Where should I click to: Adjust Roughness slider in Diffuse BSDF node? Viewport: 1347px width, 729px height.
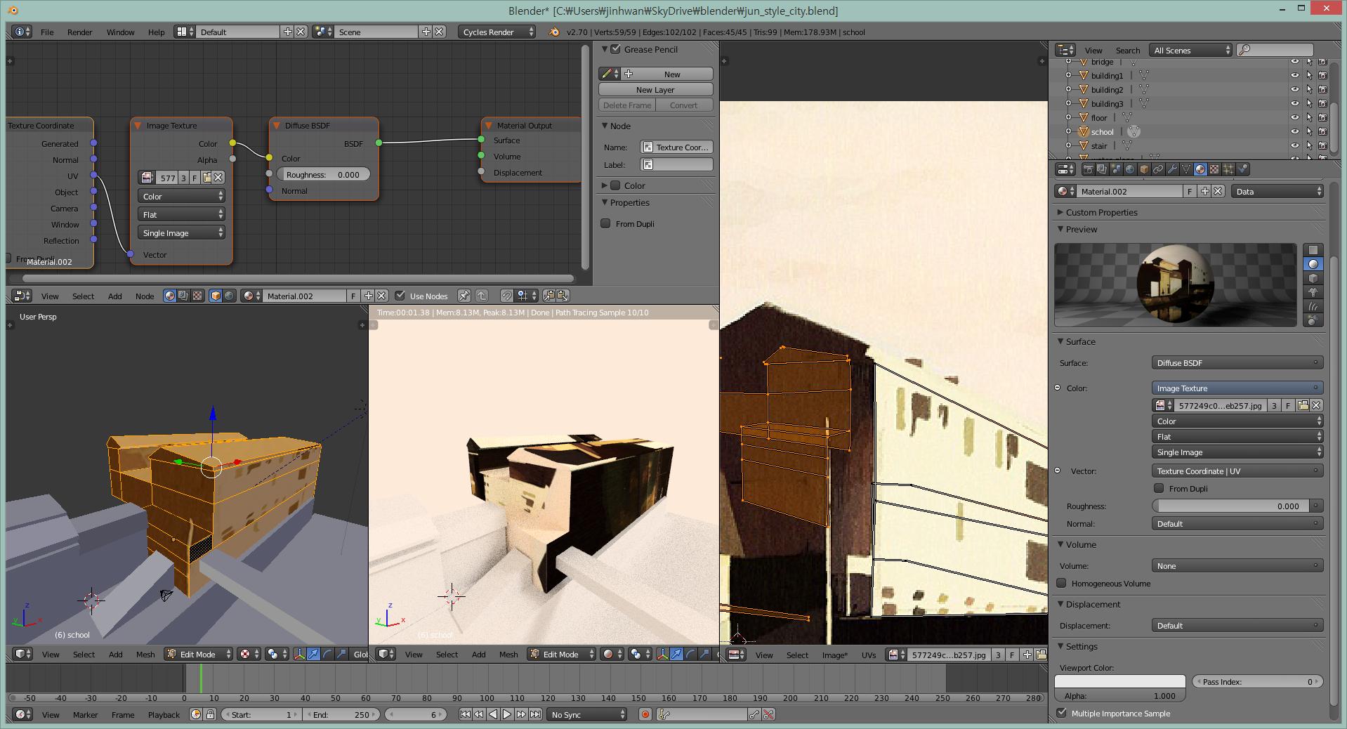[x=323, y=174]
